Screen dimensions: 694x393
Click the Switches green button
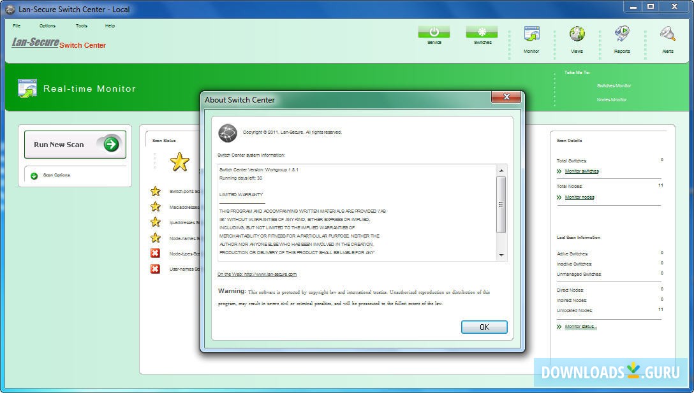pos(482,32)
